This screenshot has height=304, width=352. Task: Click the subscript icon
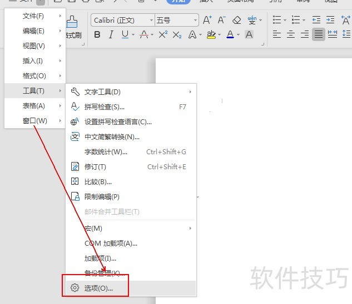(x=177, y=34)
